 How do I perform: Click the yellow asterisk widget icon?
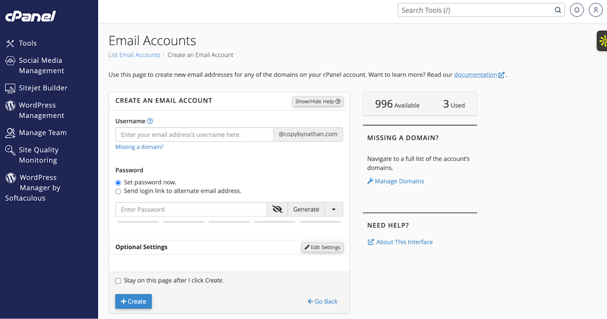tap(603, 41)
